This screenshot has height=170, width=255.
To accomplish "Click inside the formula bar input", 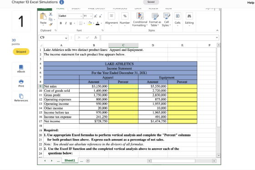I will (158, 38).
